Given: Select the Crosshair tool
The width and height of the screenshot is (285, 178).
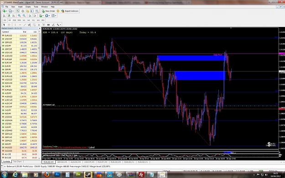Looking at the screenshot, I should pyautogui.click(x=9, y=25).
